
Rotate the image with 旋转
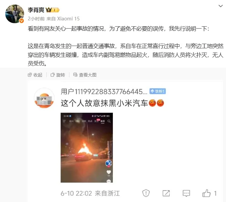pyautogui.click(x=58, y=75)
